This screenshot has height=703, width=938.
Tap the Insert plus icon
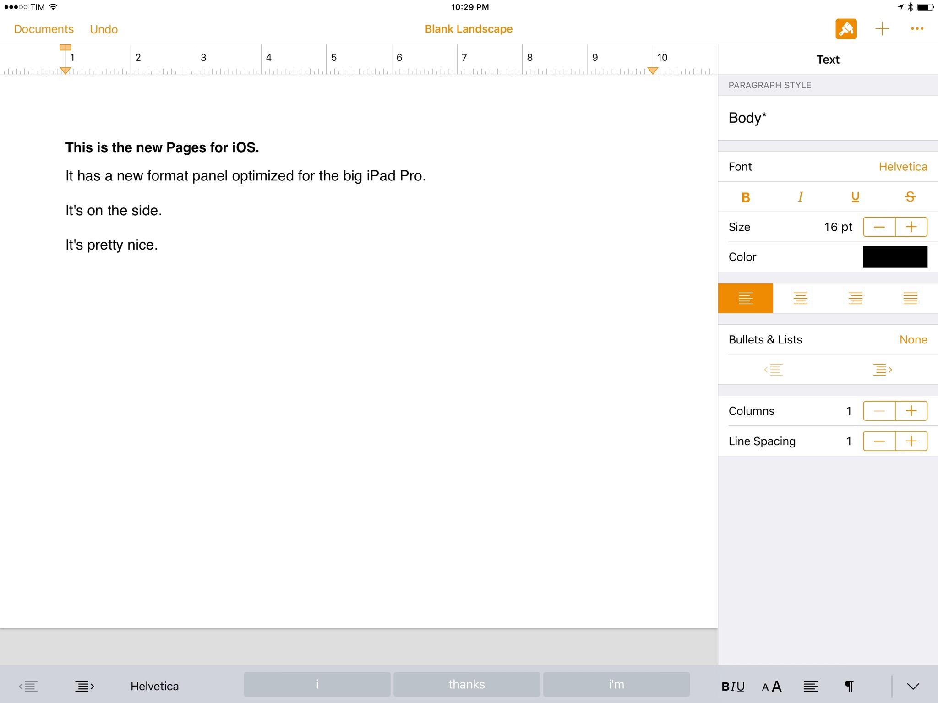882,29
